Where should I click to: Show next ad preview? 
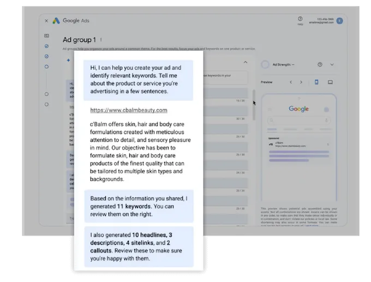click(301, 82)
